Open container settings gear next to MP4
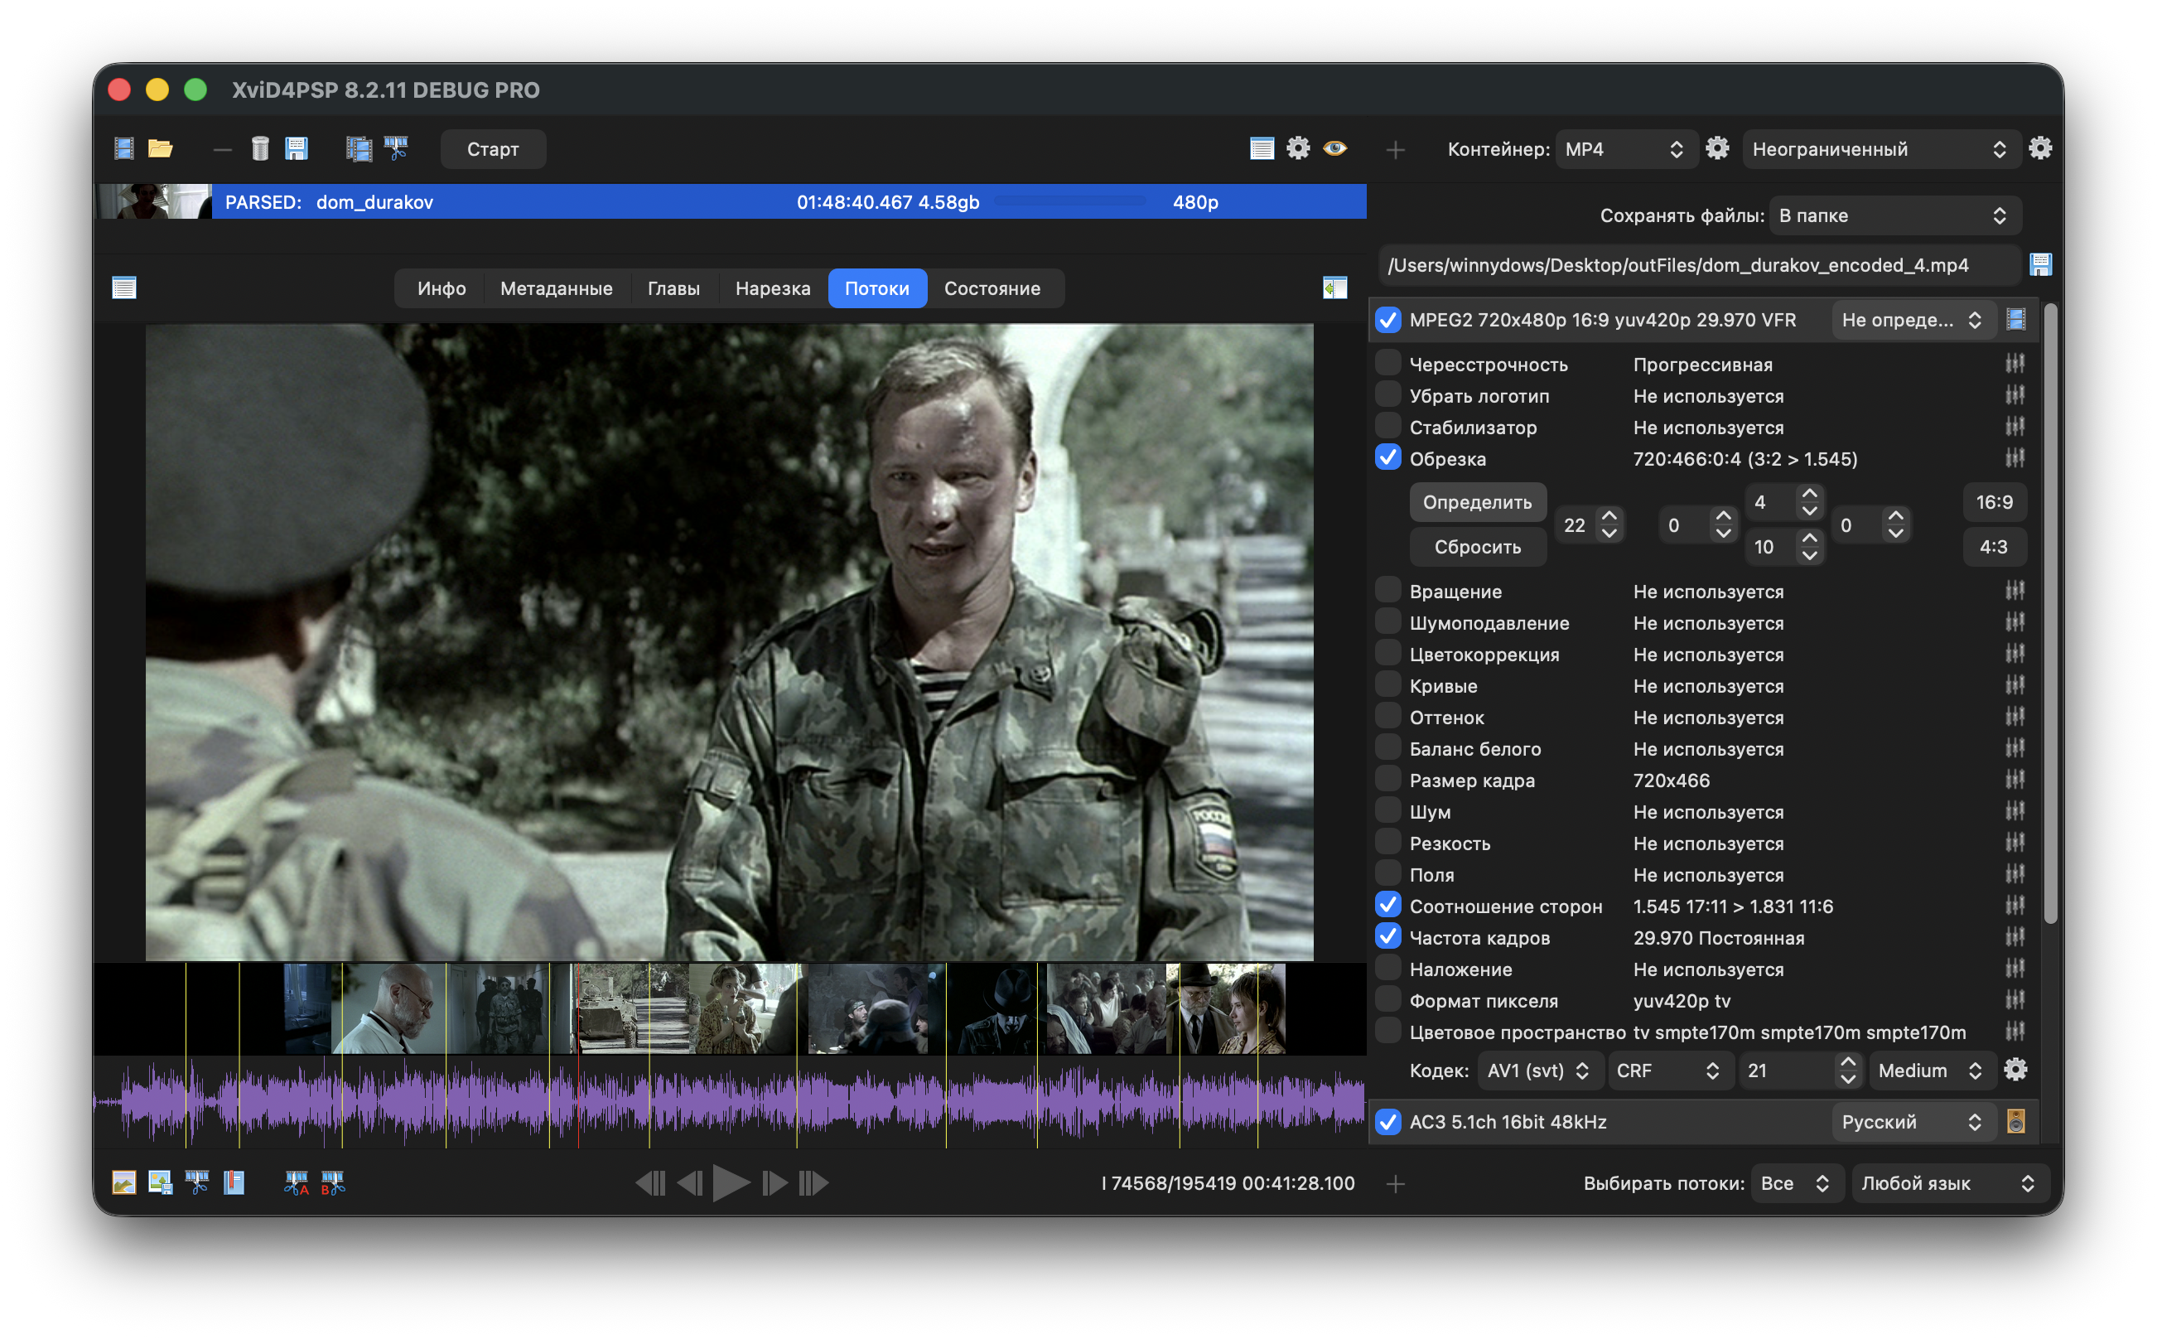The height and width of the screenshot is (1339, 2157). tap(1717, 147)
